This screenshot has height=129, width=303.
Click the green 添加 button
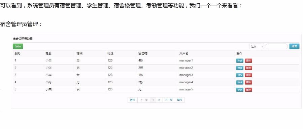click(18, 46)
